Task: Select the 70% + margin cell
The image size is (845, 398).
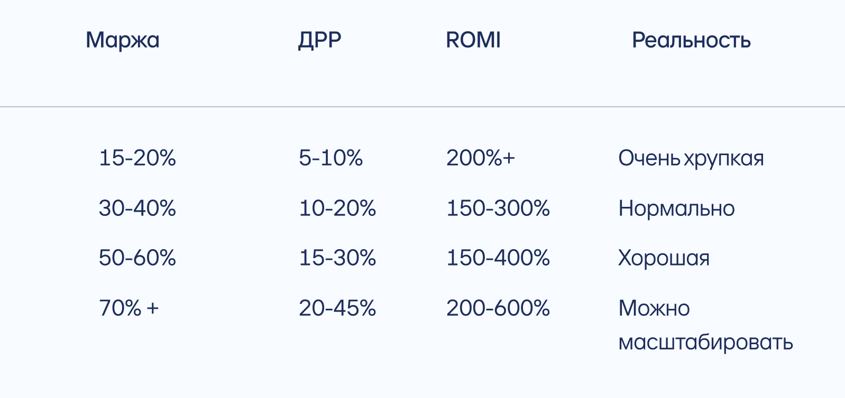Action: [x=128, y=308]
